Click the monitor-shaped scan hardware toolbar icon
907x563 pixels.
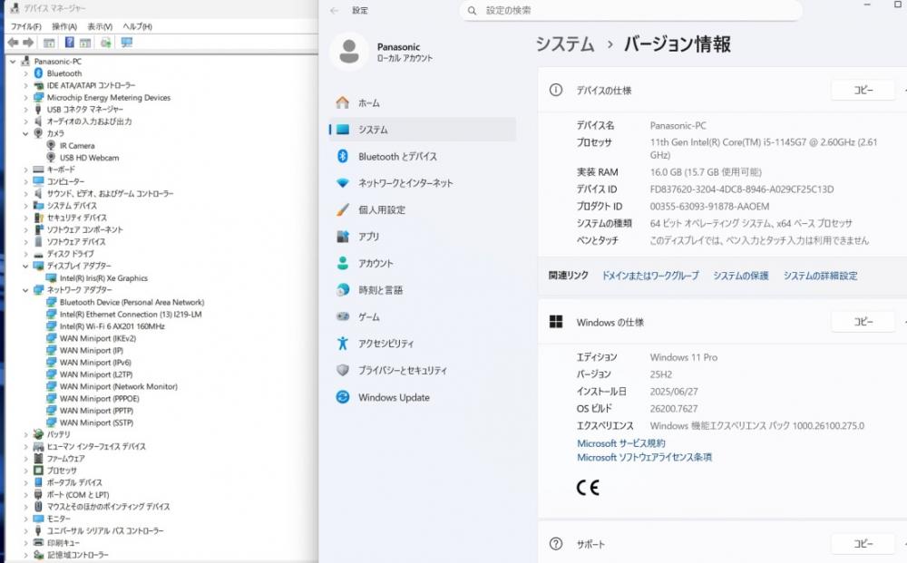pos(127,43)
